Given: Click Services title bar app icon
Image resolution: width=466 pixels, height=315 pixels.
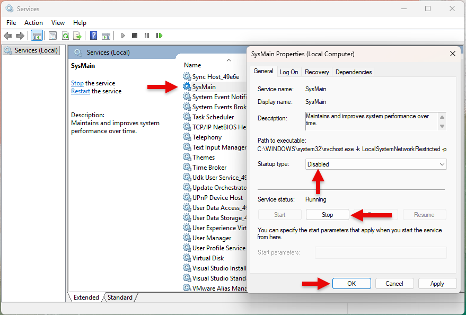Looking at the screenshot, I should 10,8.
